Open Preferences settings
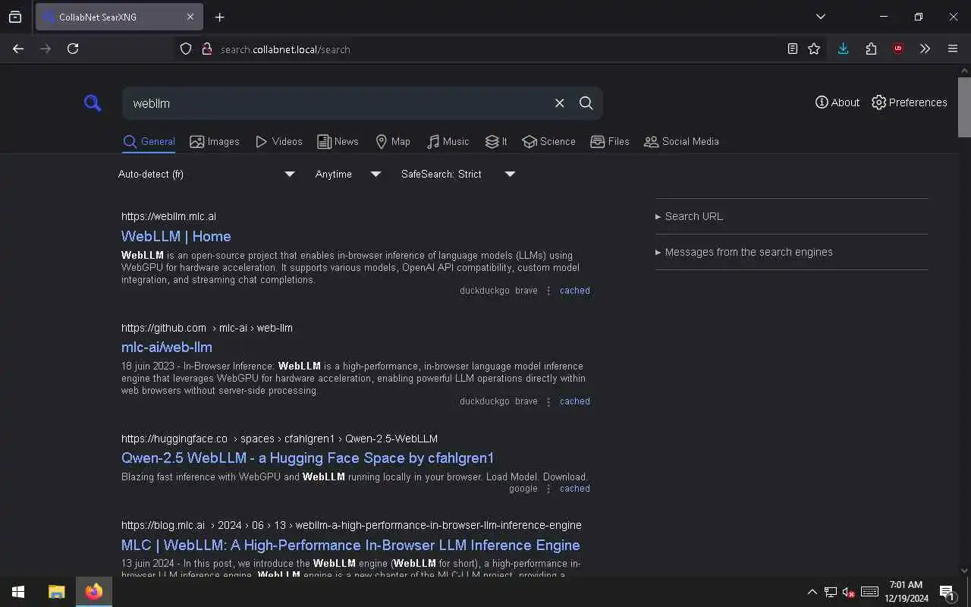Viewport: 971px width, 607px height. click(910, 102)
